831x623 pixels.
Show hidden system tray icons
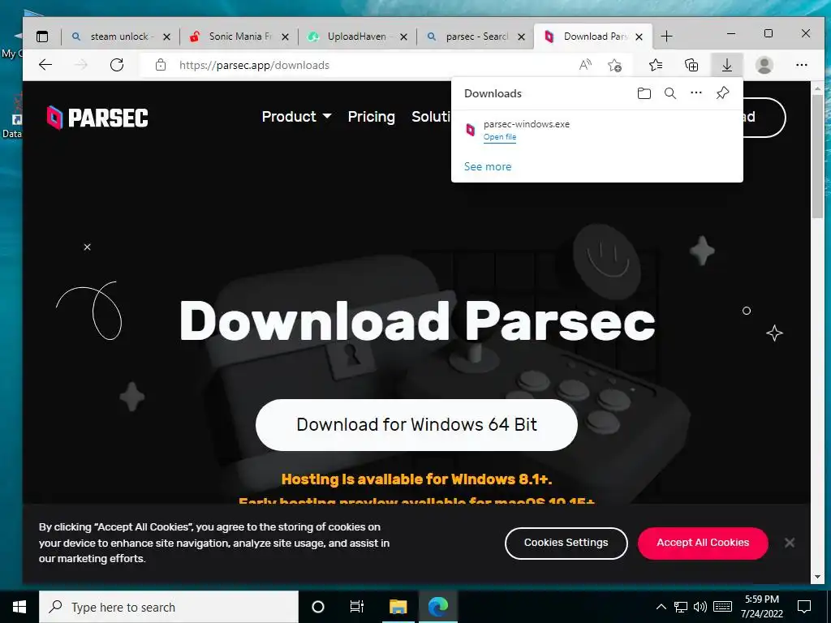click(661, 607)
